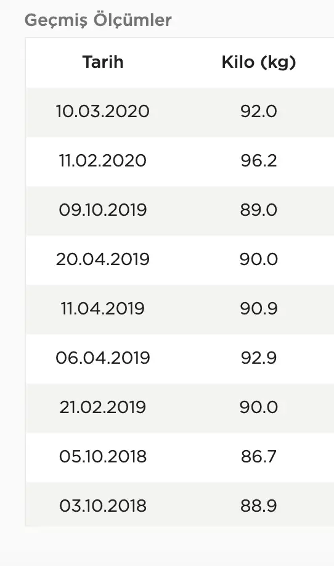The image size is (334, 566).
Task: Select the 11.02.2020 date cell
Action: click(x=103, y=161)
